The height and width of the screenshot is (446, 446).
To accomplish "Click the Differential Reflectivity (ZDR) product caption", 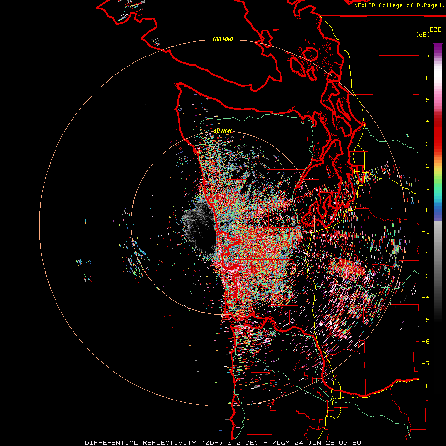I will [x=154, y=443].
